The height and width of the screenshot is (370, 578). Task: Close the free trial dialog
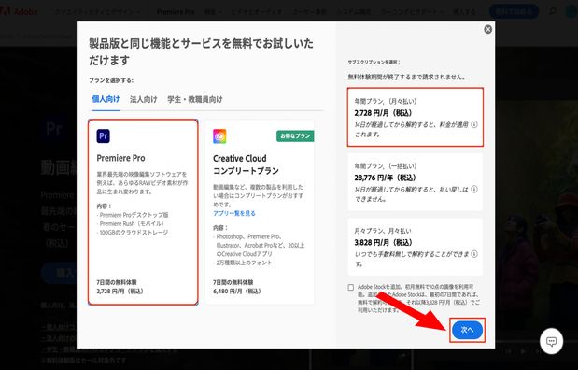pos(487,29)
